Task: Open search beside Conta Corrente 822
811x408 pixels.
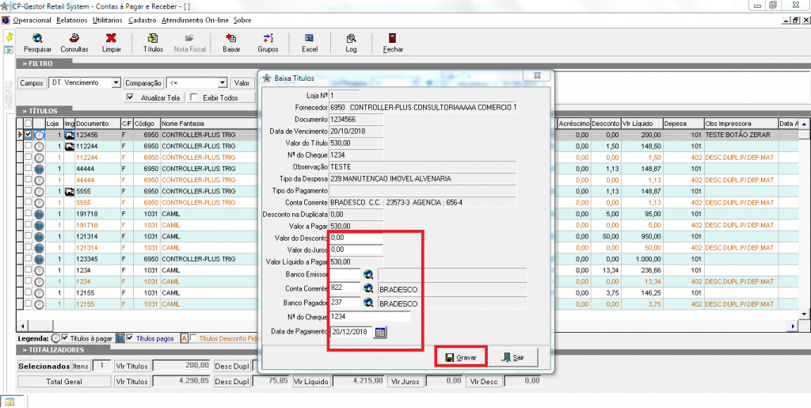Action: [x=368, y=288]
